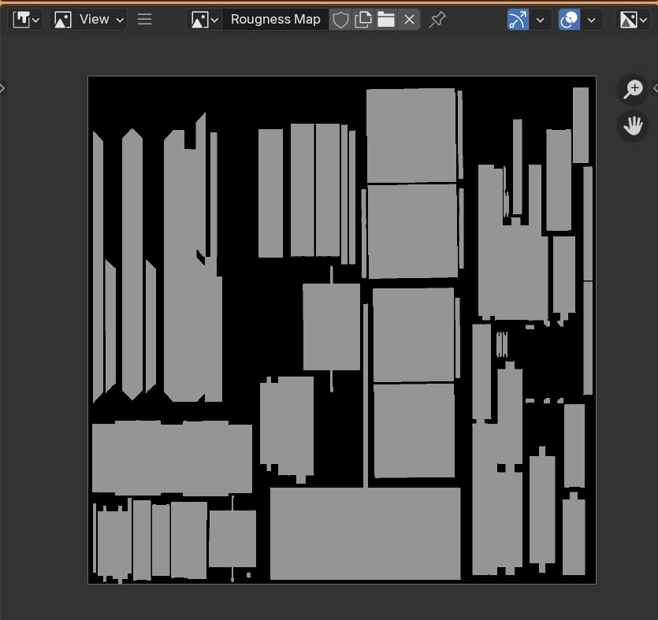Expand the right sidebar region arrow
The height and width of the screenshot is (620, 658).
tap(655, 88)
